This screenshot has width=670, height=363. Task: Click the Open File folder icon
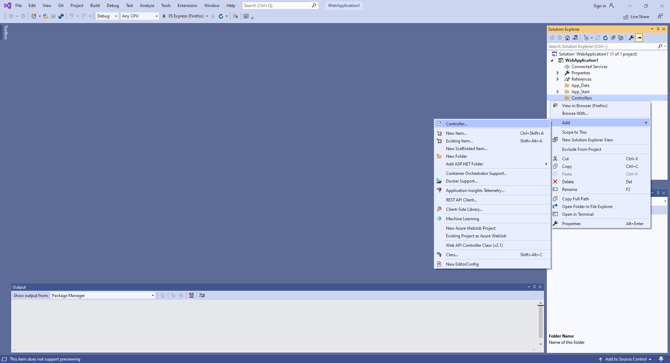[45, 16]
